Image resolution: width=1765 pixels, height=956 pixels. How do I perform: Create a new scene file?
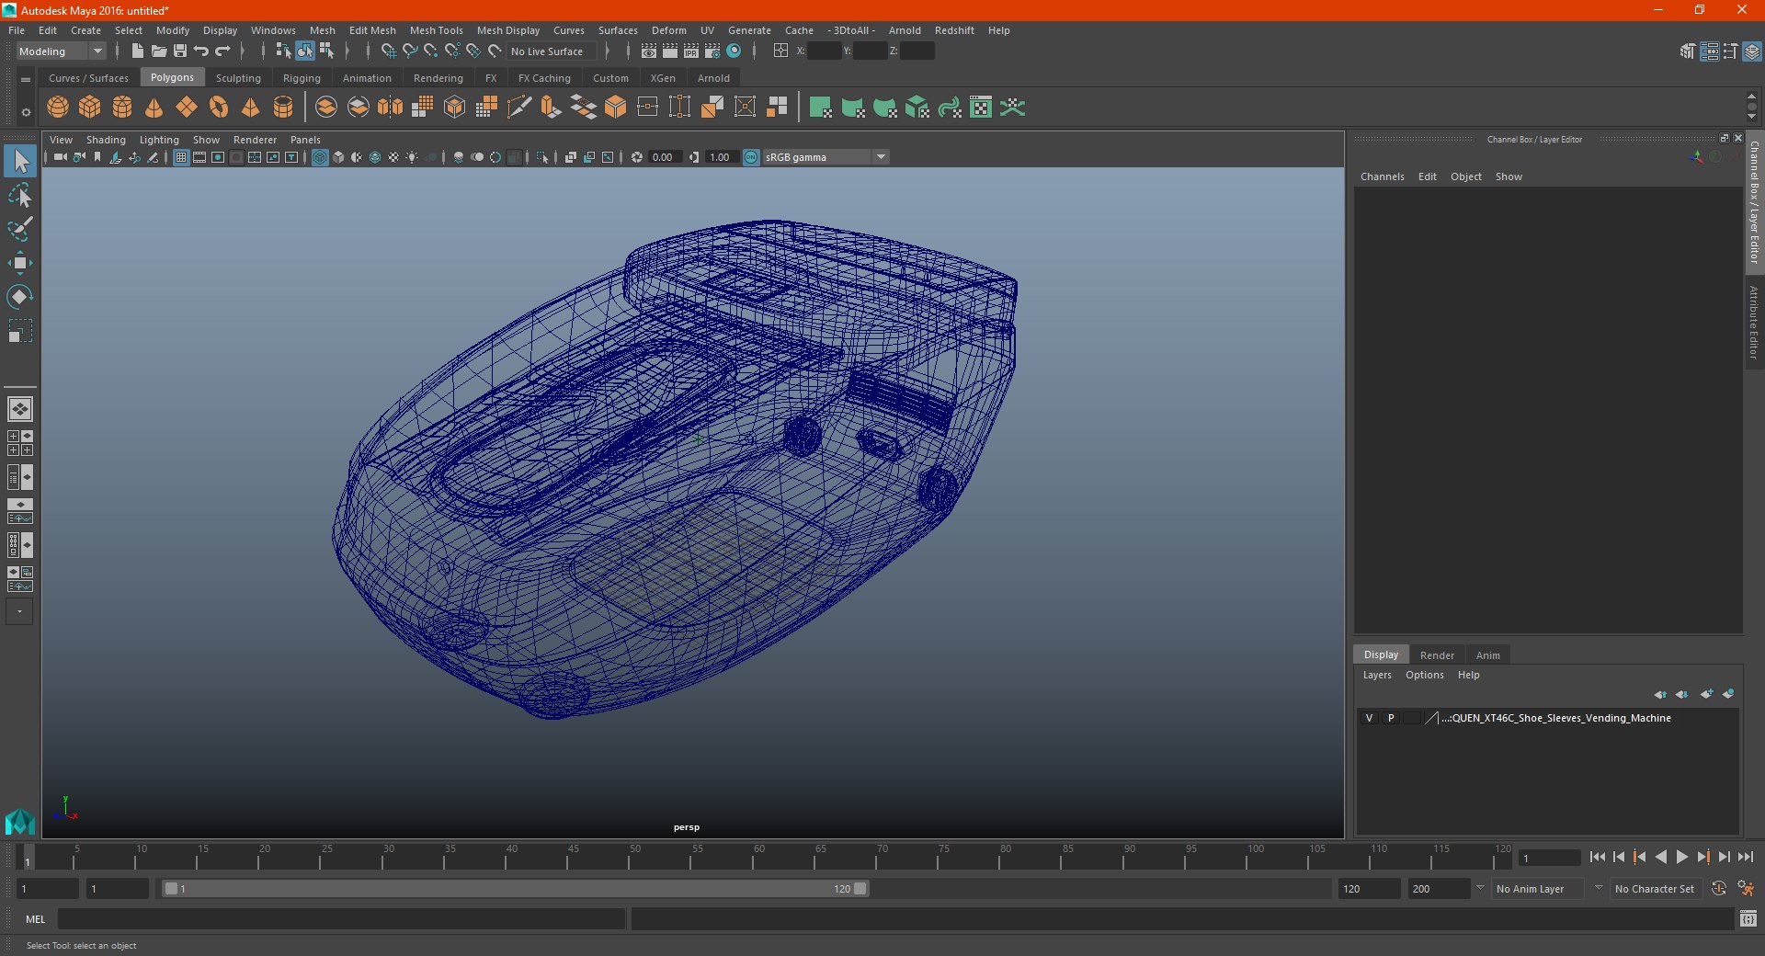click(x=137, y=51)
